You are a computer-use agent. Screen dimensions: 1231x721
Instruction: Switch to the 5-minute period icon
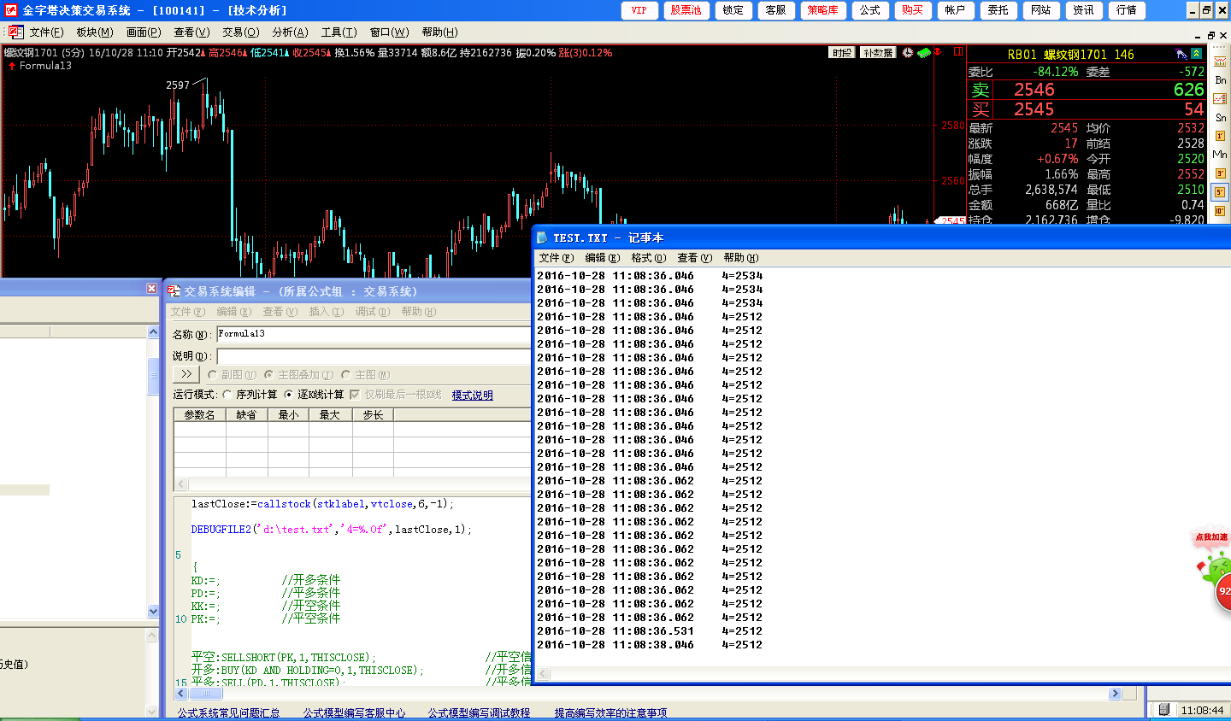[1220, 192]
